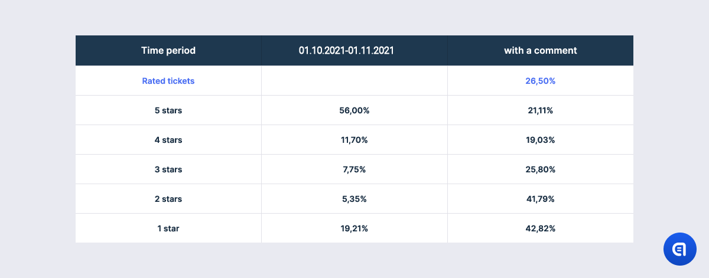Select the 21,11% comment cell

[541, 110]
